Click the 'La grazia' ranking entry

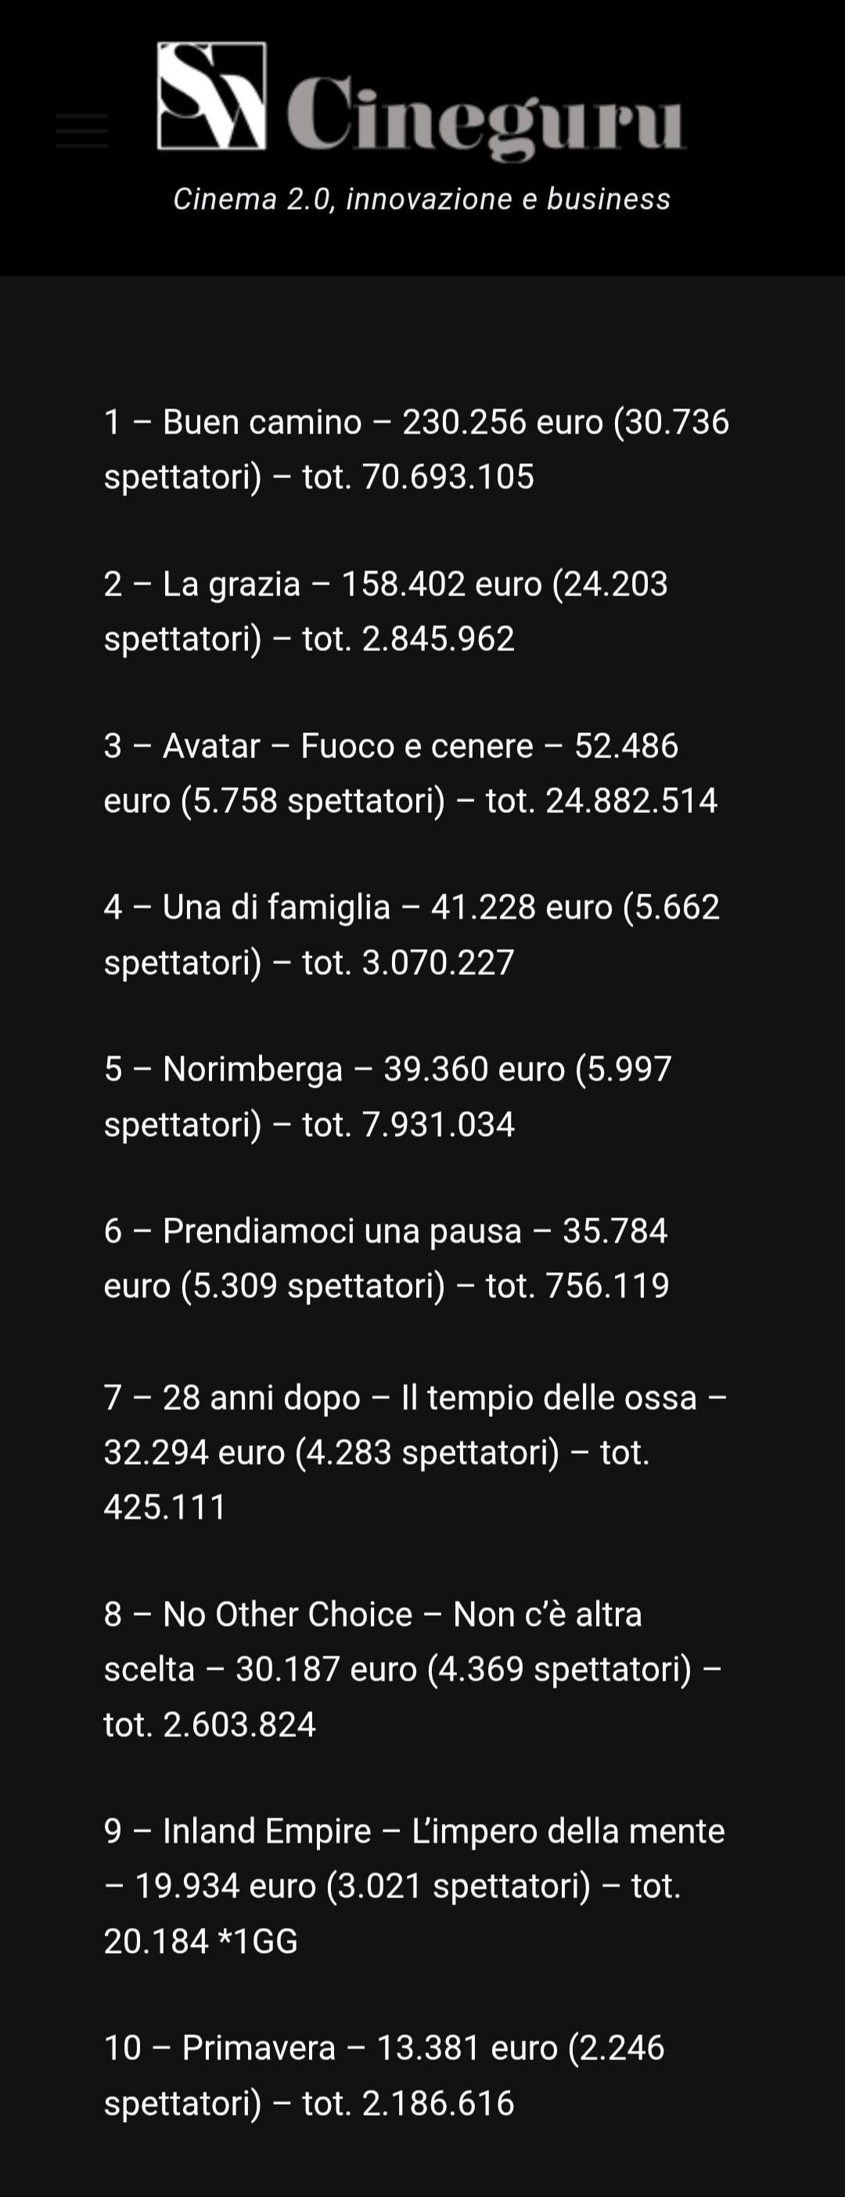coord(231,584)
